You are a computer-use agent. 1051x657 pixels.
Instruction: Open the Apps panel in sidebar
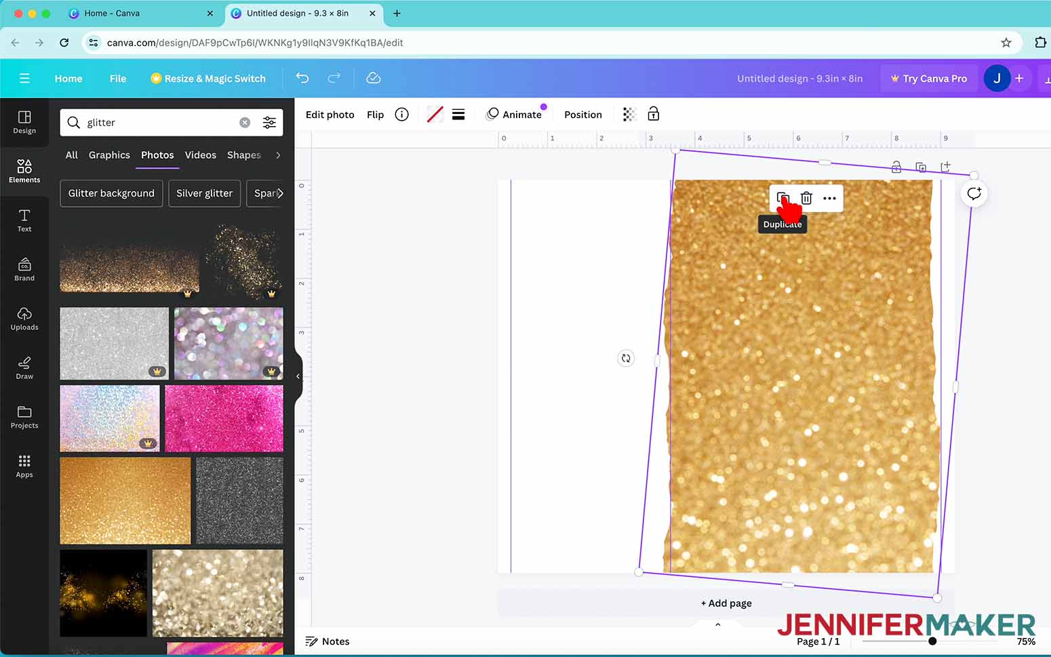point(24,466)
